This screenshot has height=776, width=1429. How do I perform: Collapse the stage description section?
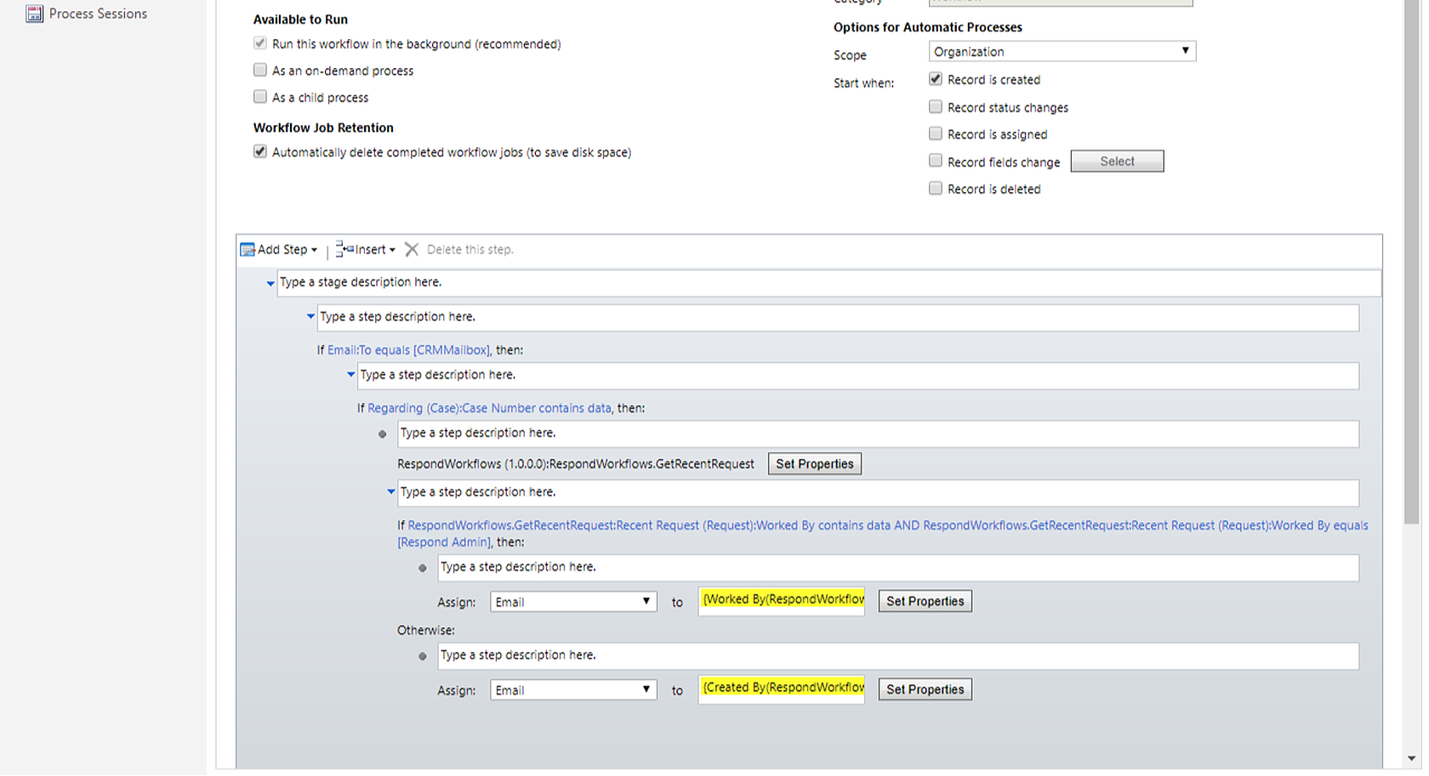pyautogui.click(x=270, y=284)
